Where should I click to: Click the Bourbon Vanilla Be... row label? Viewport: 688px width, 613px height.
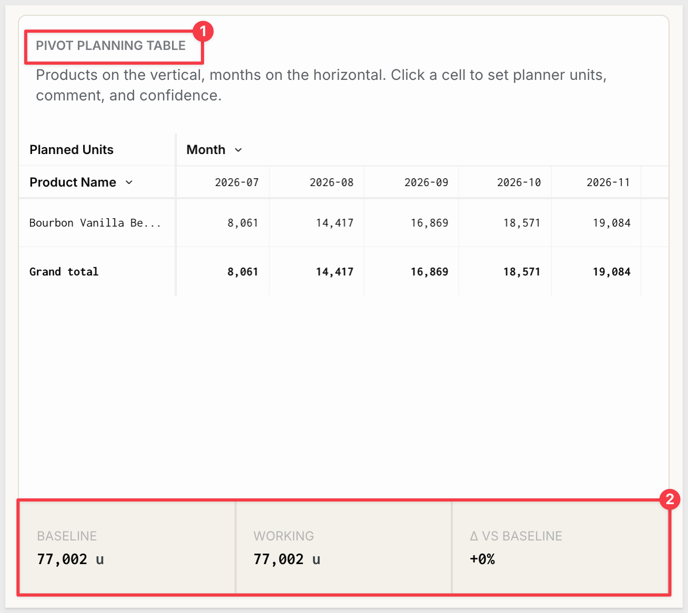[x=95, y=223]
